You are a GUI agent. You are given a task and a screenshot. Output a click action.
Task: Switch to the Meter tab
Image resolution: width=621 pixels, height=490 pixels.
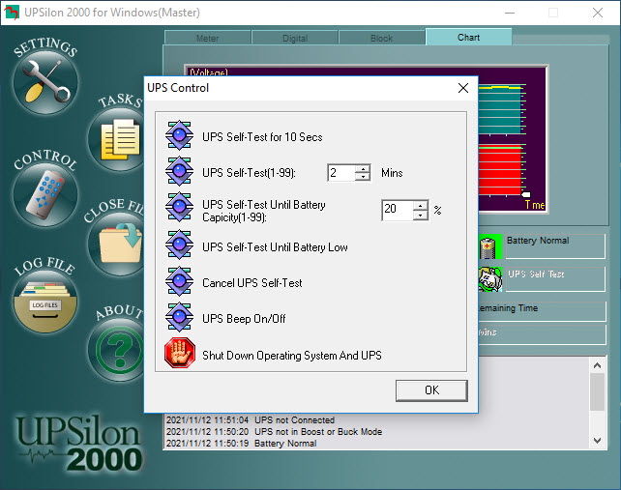tap(208, 38)
